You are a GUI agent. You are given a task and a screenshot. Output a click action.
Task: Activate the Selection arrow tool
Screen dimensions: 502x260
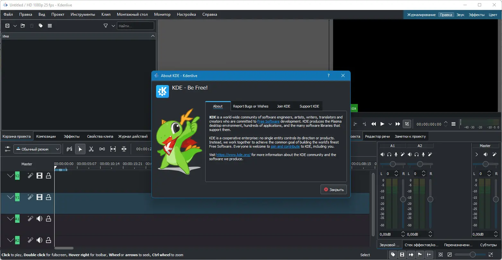coord(80,149)
